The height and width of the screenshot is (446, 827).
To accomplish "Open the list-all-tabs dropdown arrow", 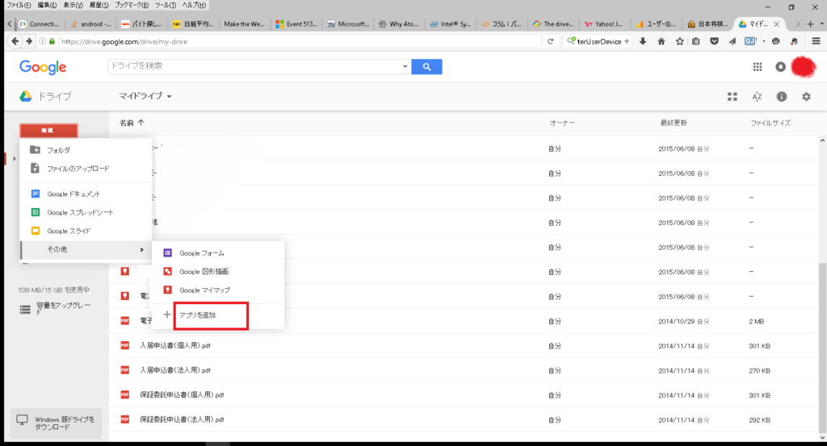I will click(821, 23).
